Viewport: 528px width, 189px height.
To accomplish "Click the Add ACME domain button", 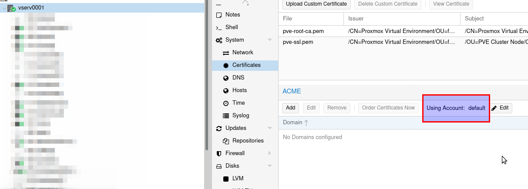I will coord(290,108).
